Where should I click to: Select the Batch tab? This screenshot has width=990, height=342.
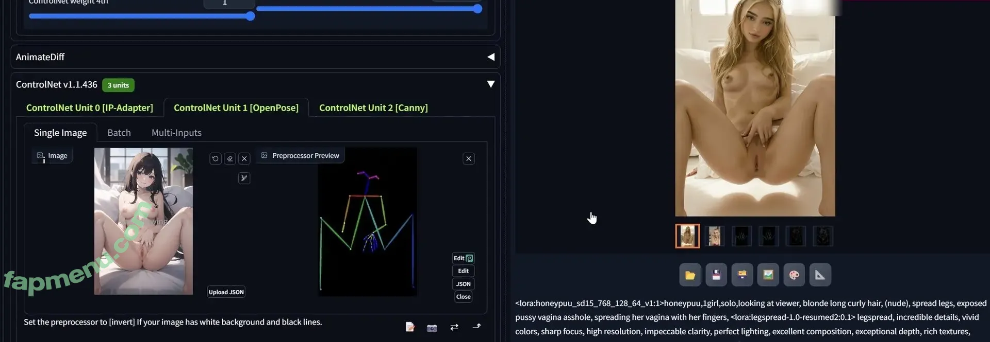(119, 133)
